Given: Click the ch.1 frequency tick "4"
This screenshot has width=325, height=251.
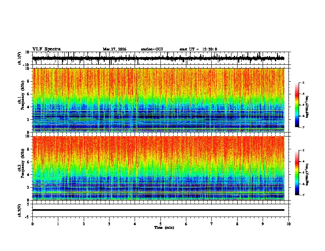Looking at the screenshot, I should (28, 107).
